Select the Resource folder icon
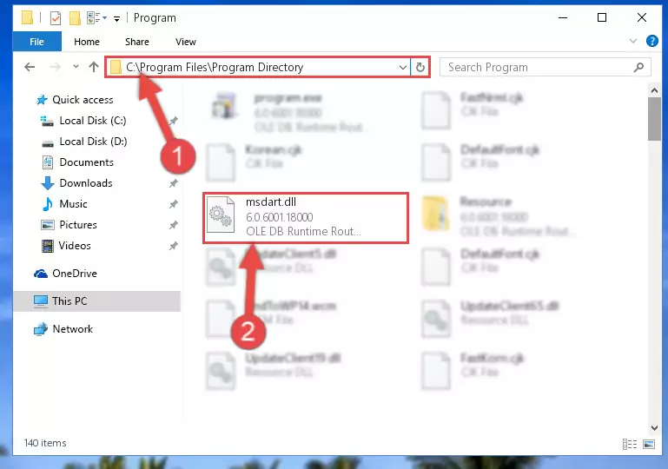Viewport: 668px width, 469px height. pyautogui.click(x=435, y=213)
